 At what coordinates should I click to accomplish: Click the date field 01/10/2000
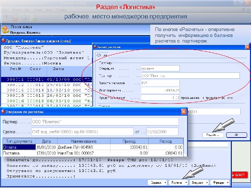click(x=162, y=132)
